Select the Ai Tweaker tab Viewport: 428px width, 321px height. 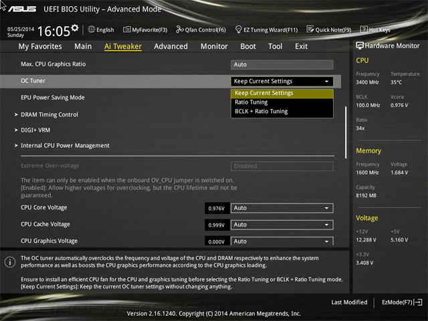tap(123, 46)
